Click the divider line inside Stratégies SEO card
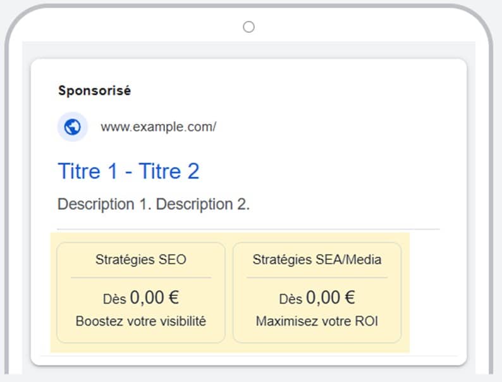The width and height of the screenshot is (502, 382). [x=141, y=278]
